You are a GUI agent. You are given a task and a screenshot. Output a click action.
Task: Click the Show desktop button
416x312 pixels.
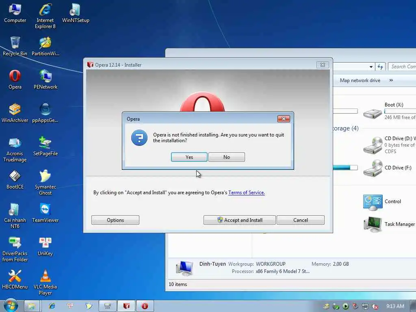click(413, 306)
